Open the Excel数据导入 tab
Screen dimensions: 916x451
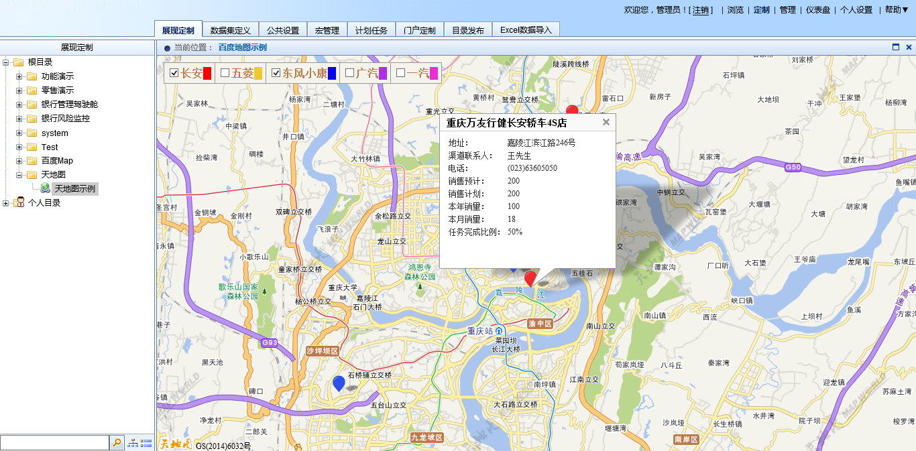(526, 30)
